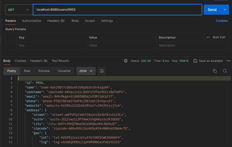Toggle the word wrap lines icon

click(102, 71)
